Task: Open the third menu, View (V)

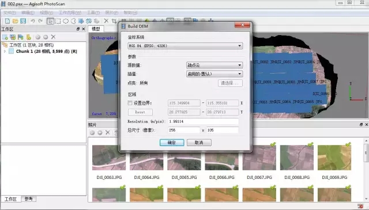Action: tap(46, 13)
